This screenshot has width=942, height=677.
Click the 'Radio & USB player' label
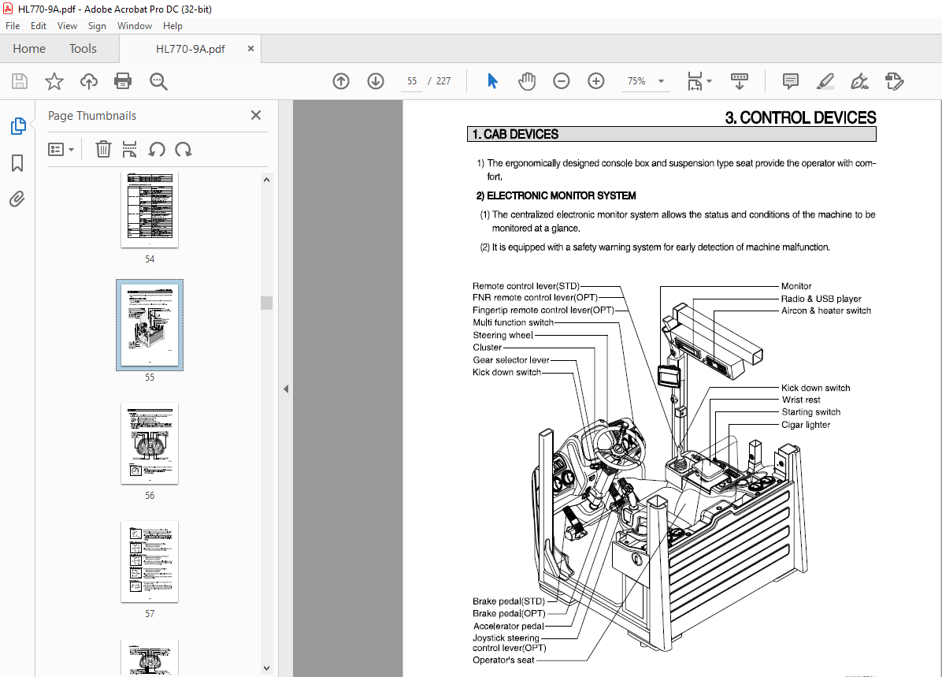pos(821,299)
